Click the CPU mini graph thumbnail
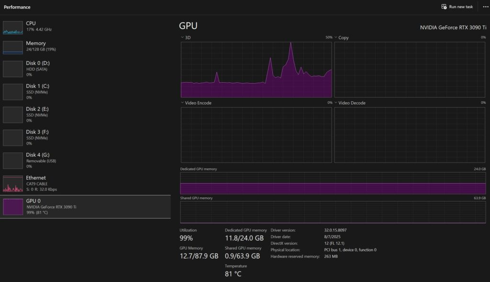490x282 pixels. click(13, 27)
